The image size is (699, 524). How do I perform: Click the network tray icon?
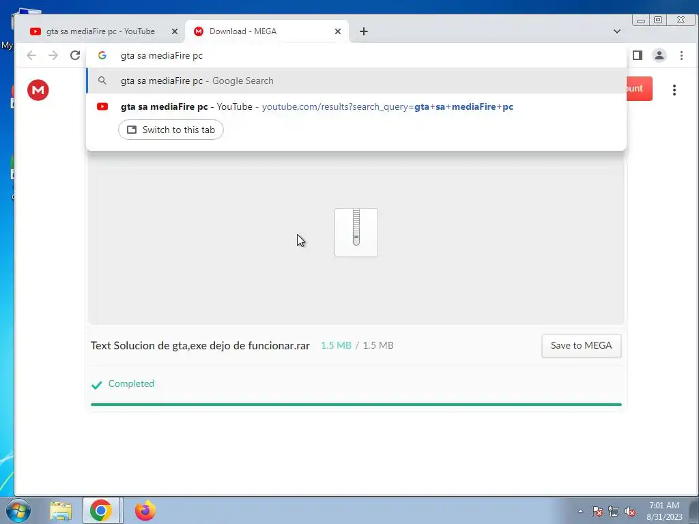click(x=614, y=511)
